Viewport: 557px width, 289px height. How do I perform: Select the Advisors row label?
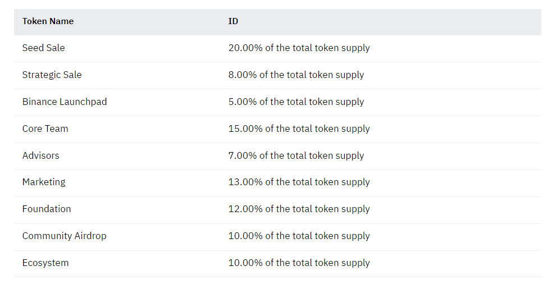coord(40,155)
